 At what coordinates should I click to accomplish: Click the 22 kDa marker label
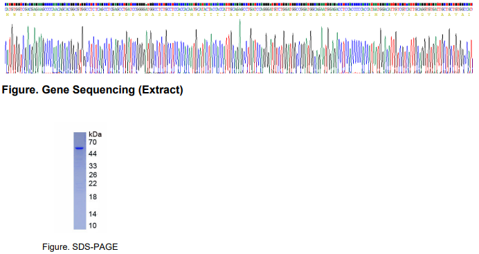pyautogui.click(x=93, y=183)
